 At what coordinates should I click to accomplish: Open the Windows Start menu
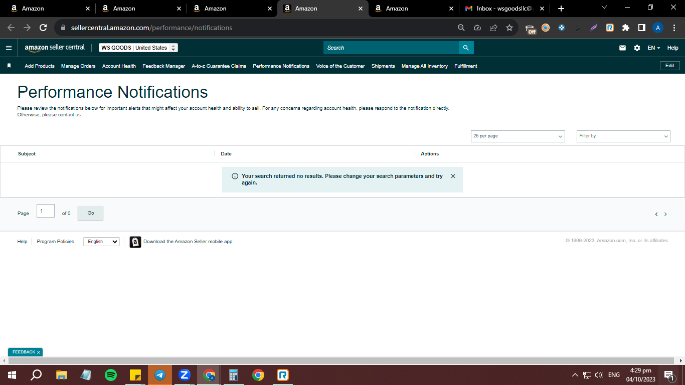pyautogui.click(x=12, y=375)
